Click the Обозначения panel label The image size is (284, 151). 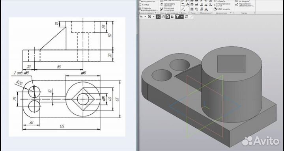tap(205, 13)
